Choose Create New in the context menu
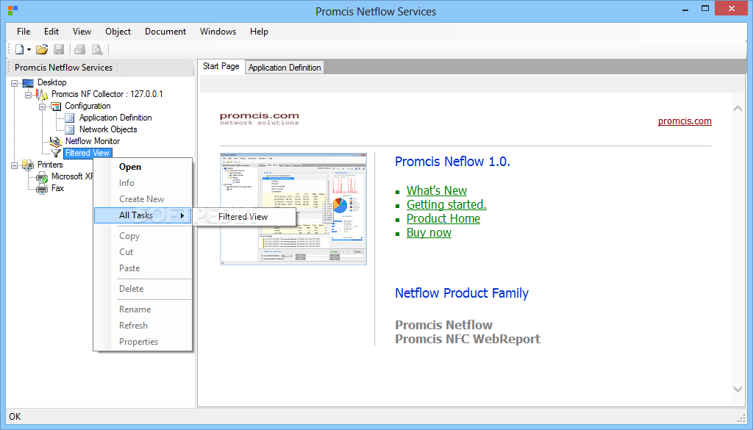The height and width of the screenshot is (430, 753). pos(143,199)
